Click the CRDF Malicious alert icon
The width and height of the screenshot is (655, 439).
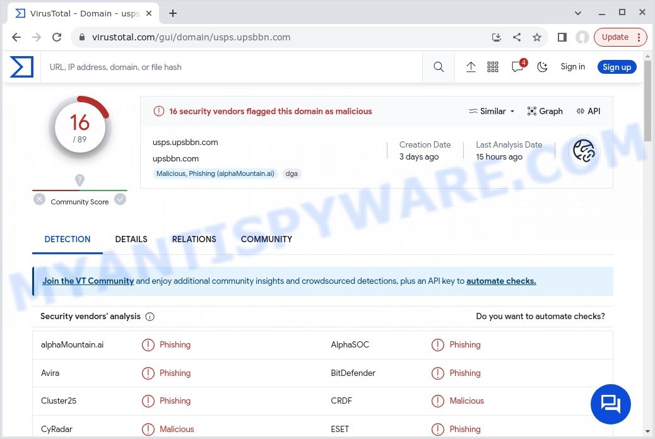pos(437,401)
